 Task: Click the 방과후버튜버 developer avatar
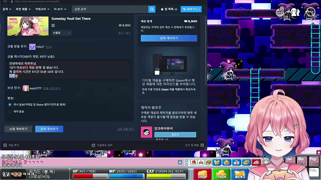146,132
